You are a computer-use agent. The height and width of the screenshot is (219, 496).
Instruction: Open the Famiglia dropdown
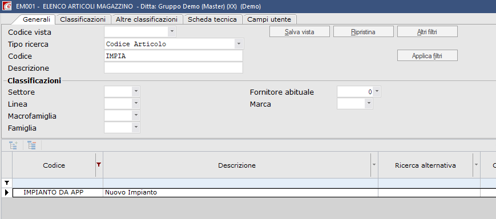pyautogui.click(x=136, y=128)
